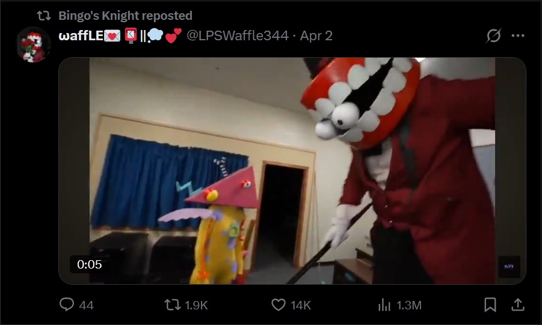Image resolution: width=542 pixels, height=325 pixels.
Task: View analytics via the bar chart icon
Action: point(384,305)
